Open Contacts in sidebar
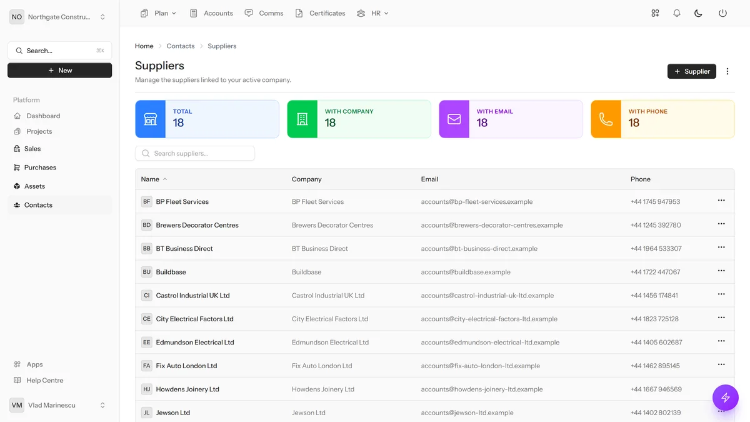The width and height of the screenshot is (750, 422). pos(60,205)
